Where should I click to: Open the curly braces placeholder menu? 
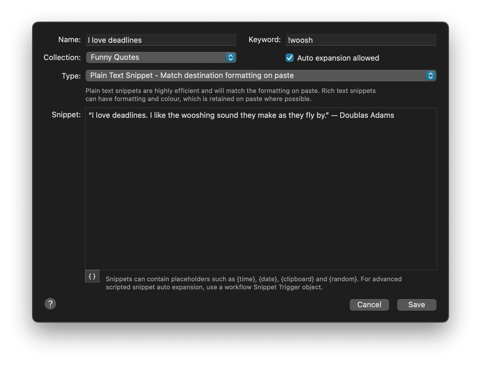tap(92, 276)
